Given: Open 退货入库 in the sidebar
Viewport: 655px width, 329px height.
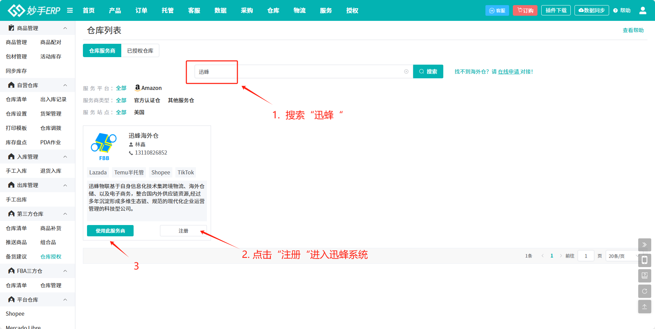Looking at the screenshot, I should click(x=51, y=171).
